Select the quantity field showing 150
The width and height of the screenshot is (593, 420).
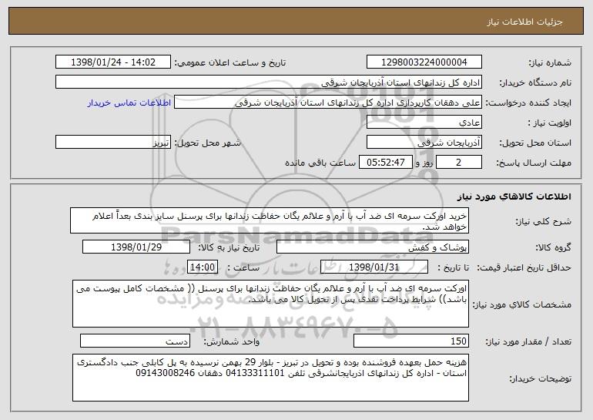(x=411, y=341)
